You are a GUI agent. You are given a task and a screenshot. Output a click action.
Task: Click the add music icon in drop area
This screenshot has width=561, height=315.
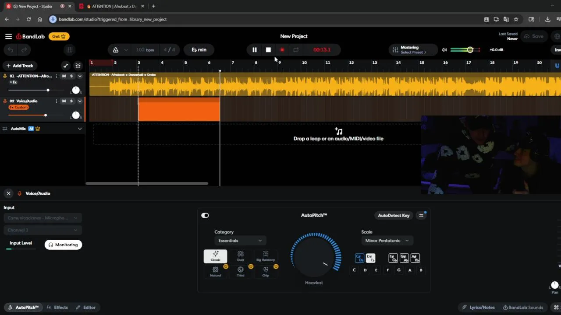click(338, 131)
